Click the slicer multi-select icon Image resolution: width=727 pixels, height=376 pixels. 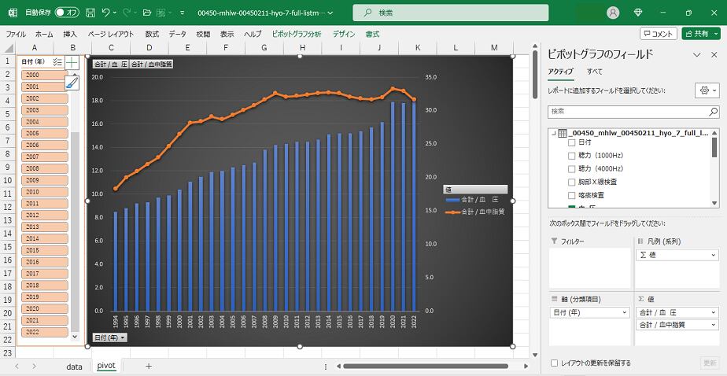click(x=57, y=61)
